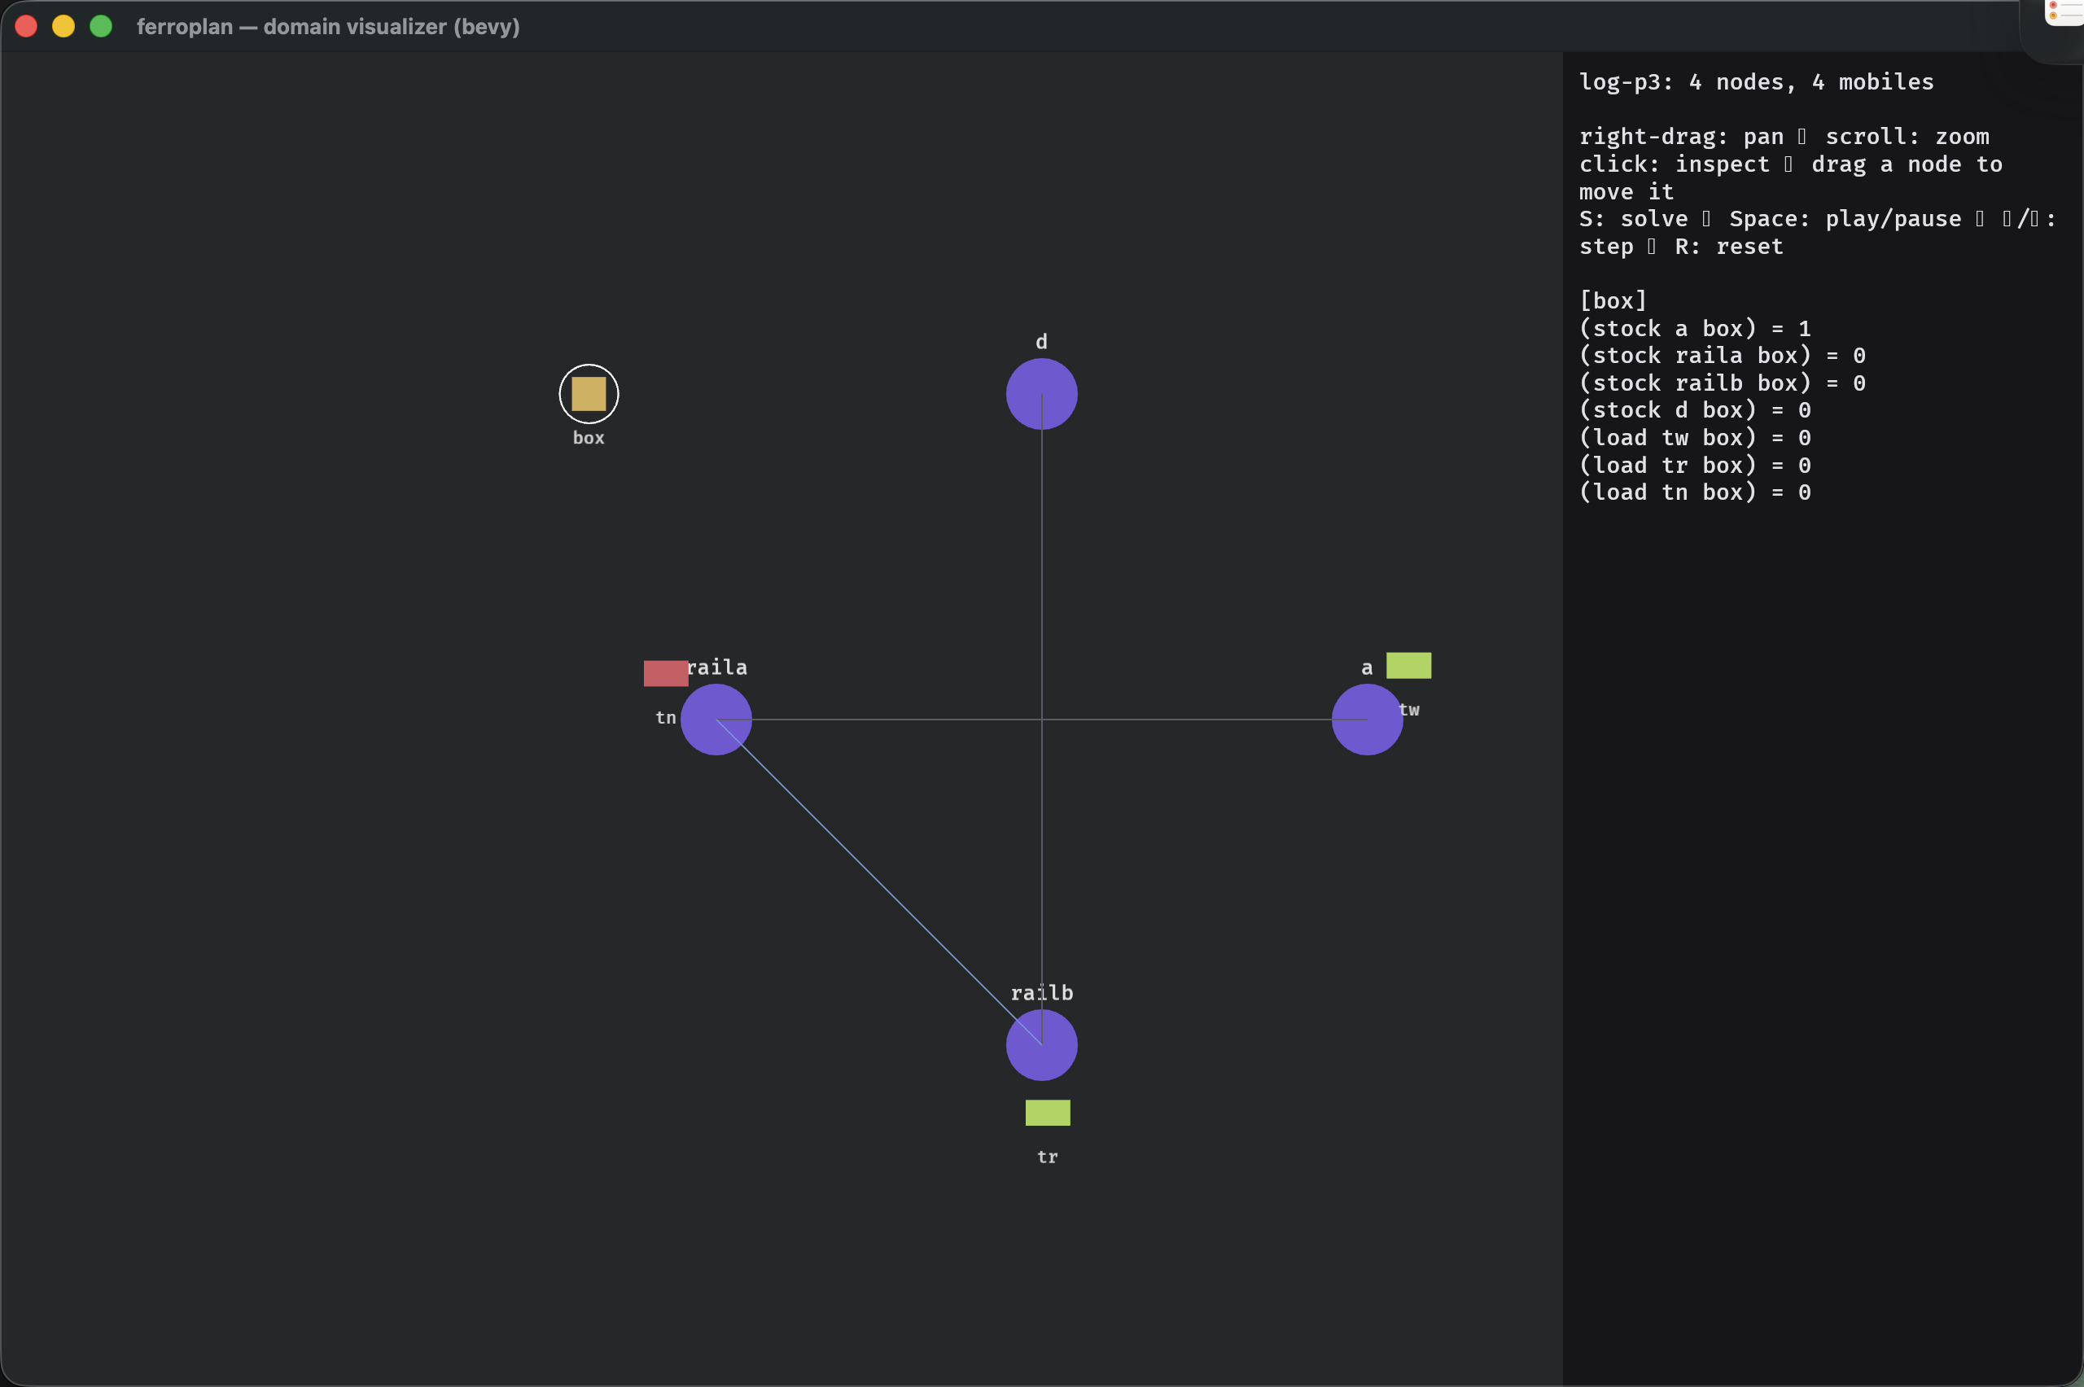This screenshot has width=2084, height=1387.
Task: Select the raila node circle
Action: coord(716,720)
